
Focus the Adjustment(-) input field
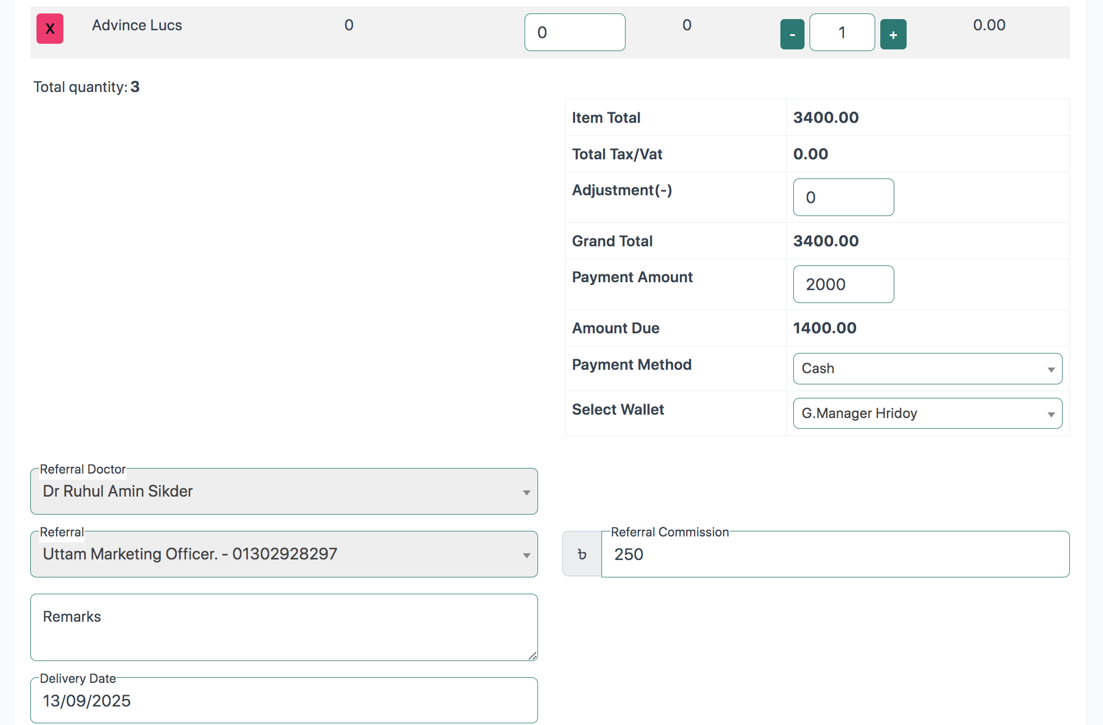tap(843, 198)
